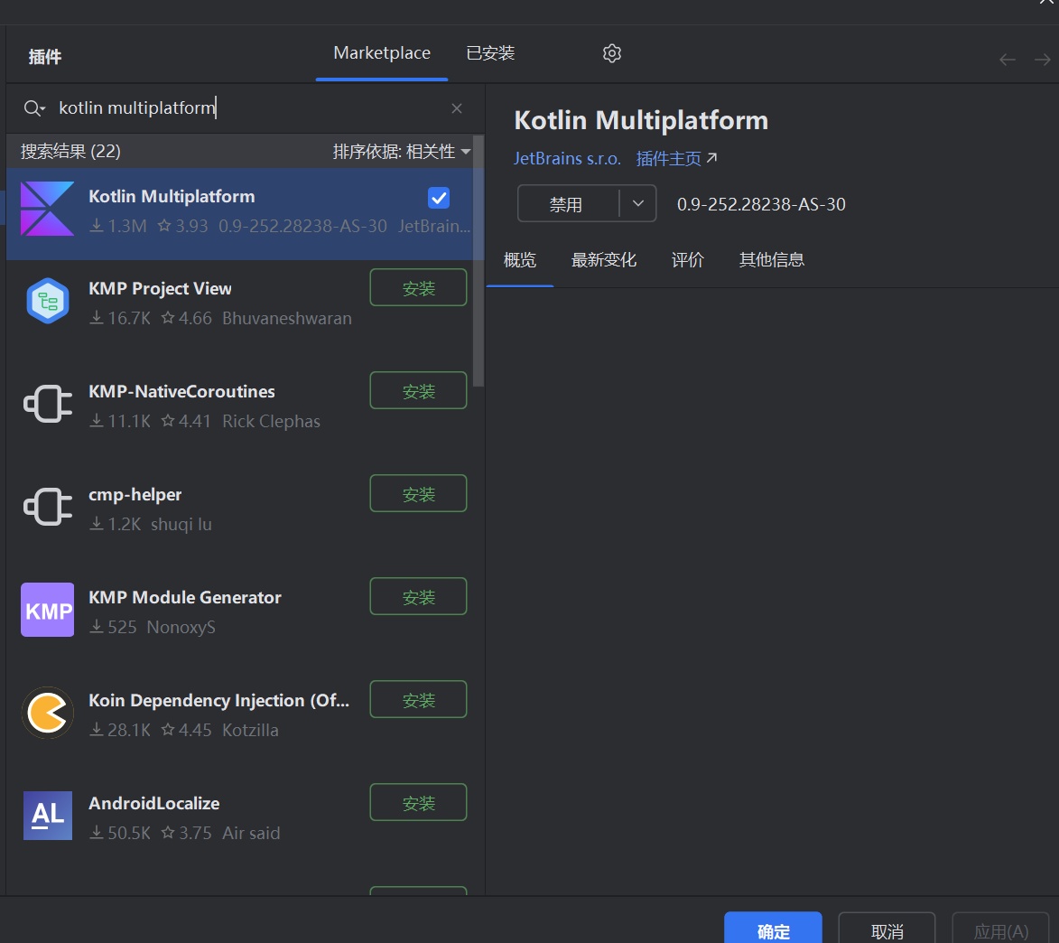Open plugin settings gear icon
This screenshot has height=943, width=1059.
click(x=611, y=53)
